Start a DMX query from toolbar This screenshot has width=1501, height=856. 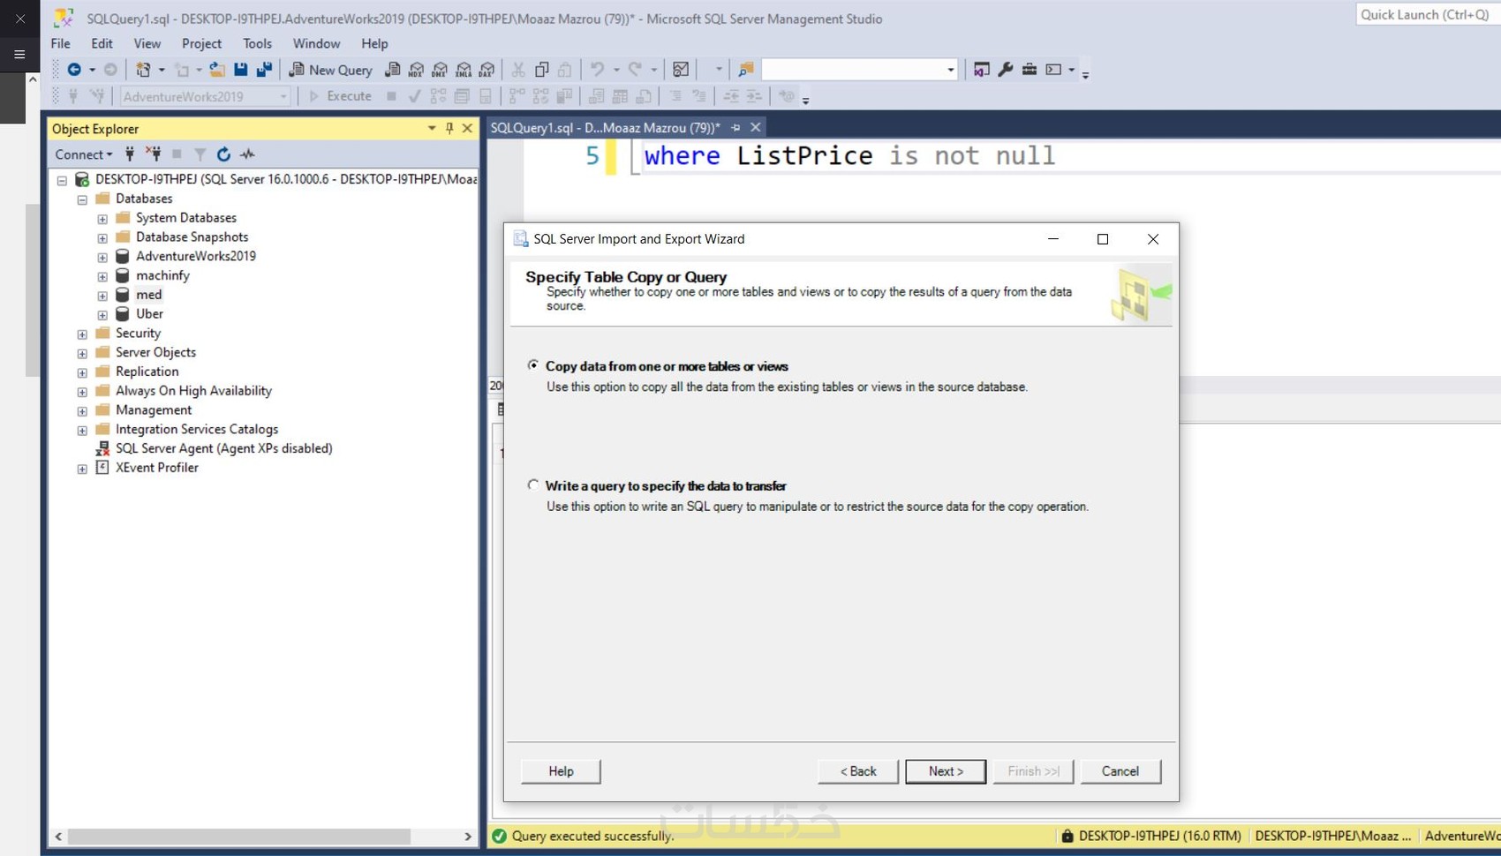(x=440, y=70)
